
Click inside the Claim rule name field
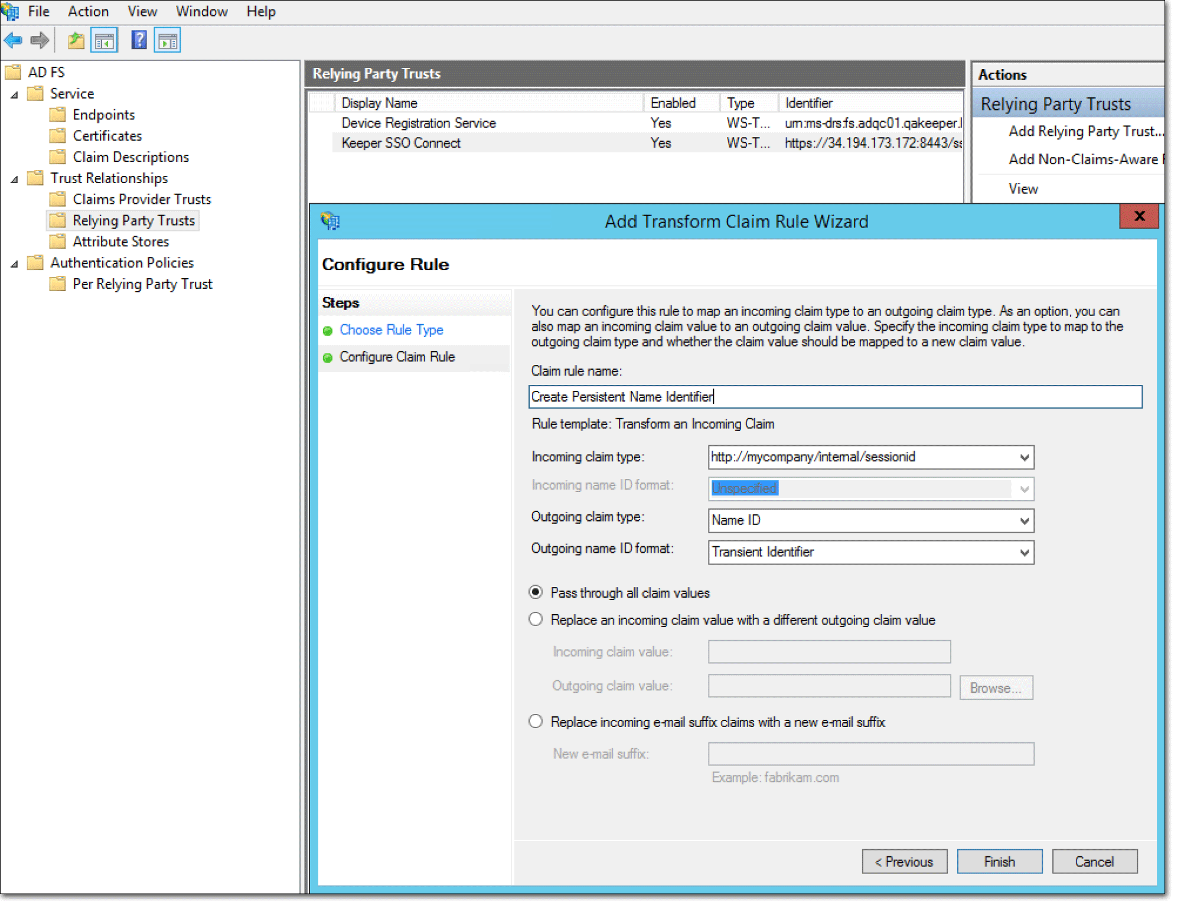pos(768,396)
